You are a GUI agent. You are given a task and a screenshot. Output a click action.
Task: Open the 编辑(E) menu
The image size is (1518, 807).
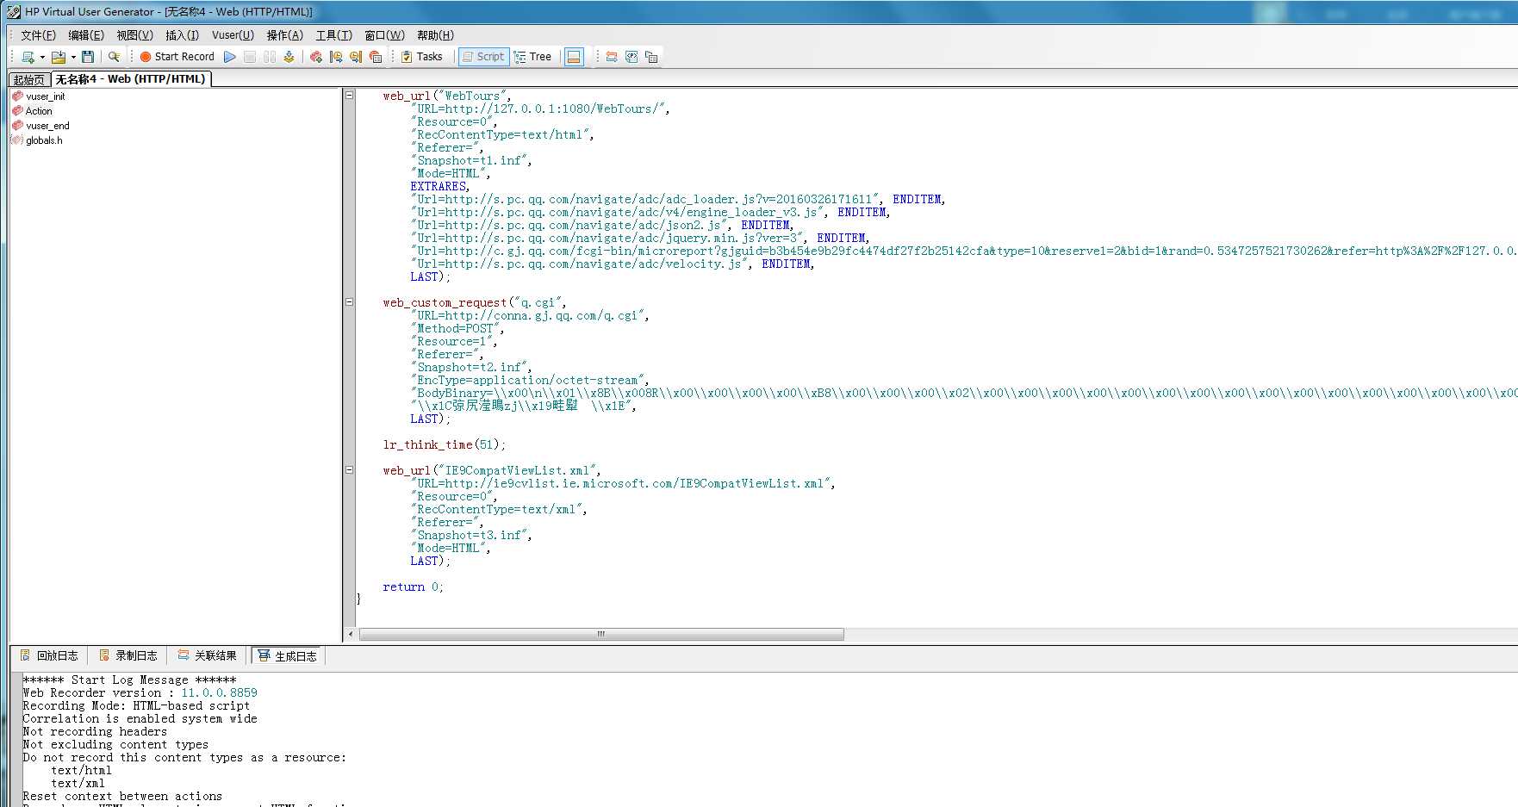pos(86,35)
